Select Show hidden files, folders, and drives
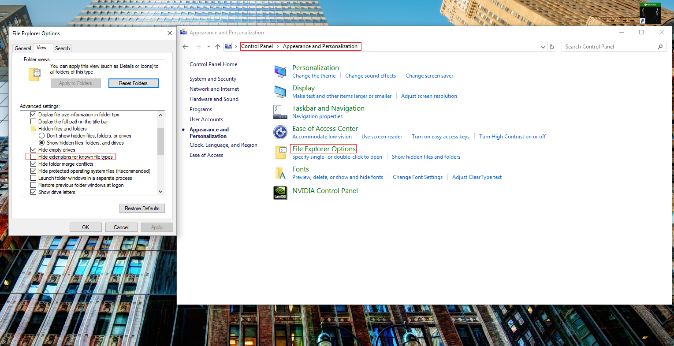 coord(41,143)
